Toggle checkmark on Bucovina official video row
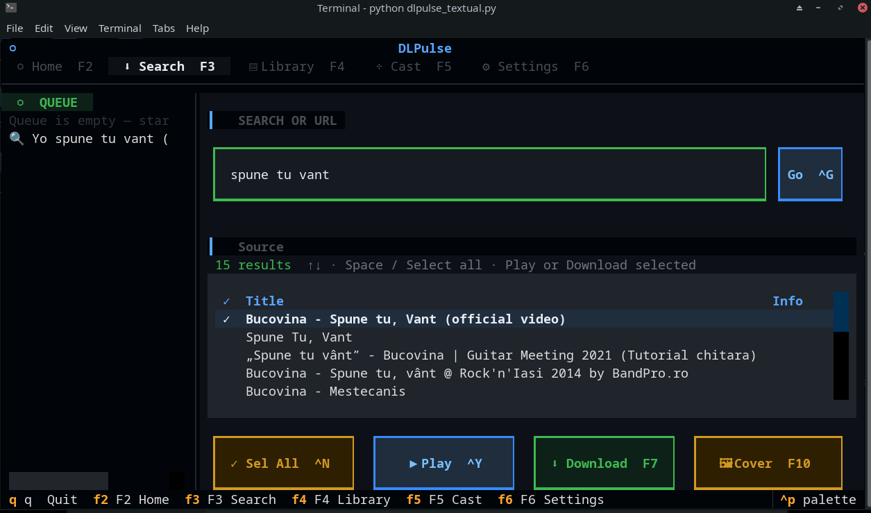This screenshot has width=871, height=513. (226, 319)
